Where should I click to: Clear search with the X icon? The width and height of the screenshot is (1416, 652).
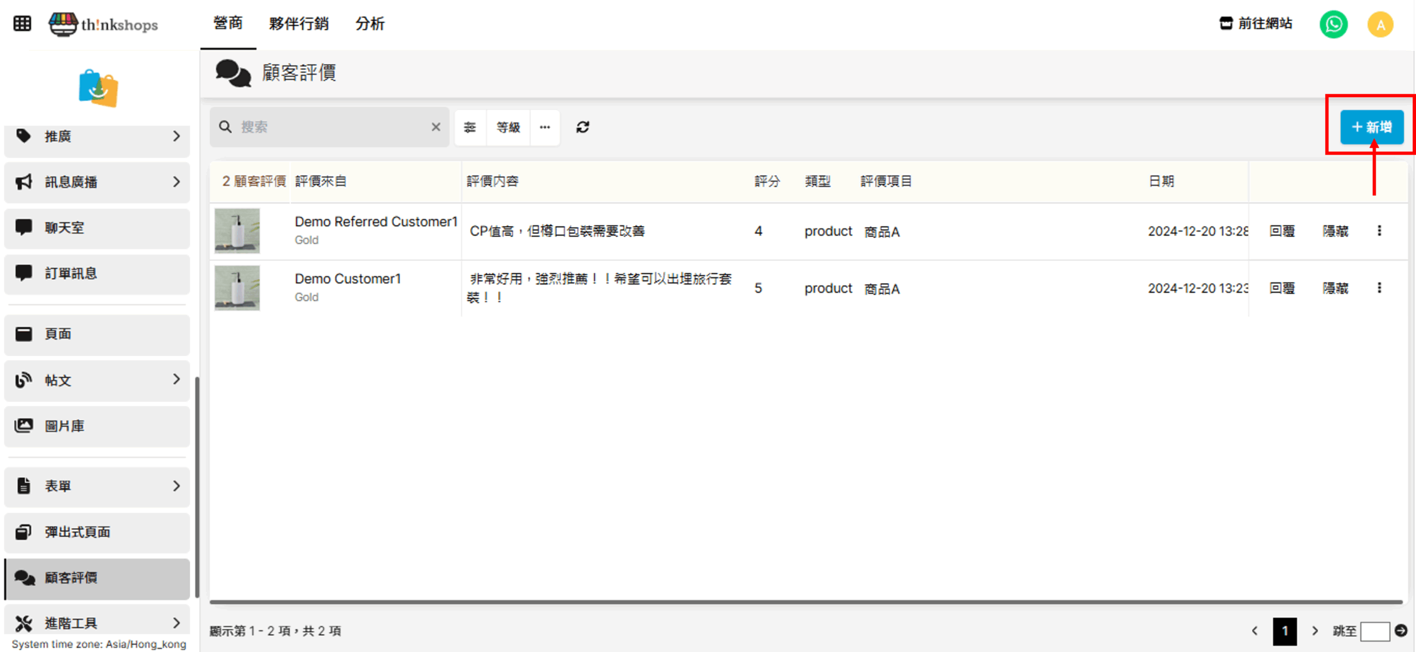(x=436, y=127)
